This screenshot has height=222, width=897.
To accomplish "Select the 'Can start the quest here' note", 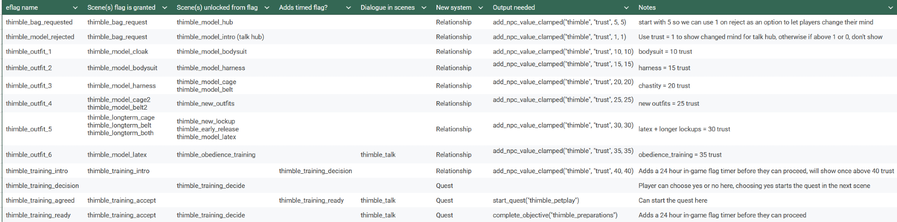I will (x=672, y=201).
